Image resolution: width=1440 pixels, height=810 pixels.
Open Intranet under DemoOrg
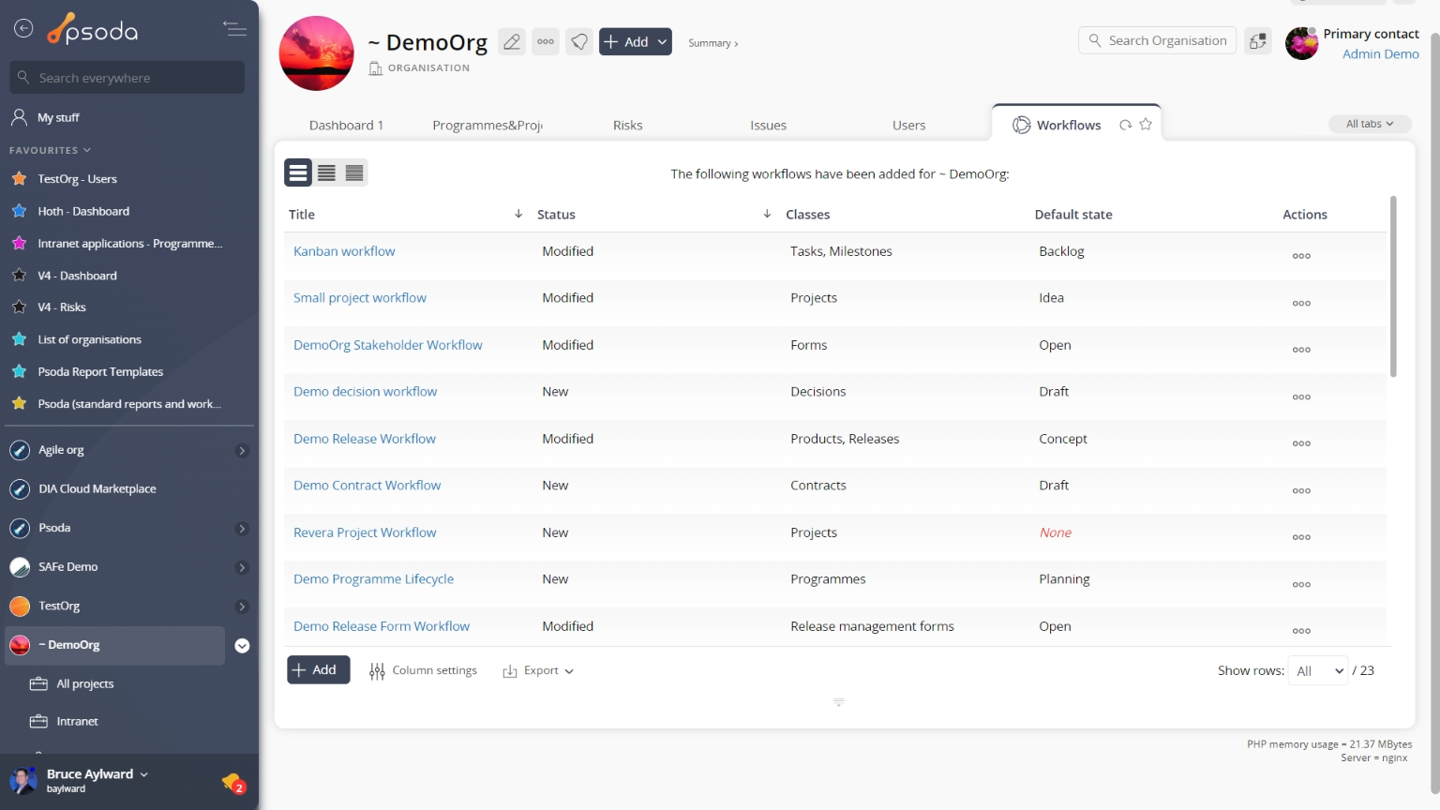click(77, 721)
